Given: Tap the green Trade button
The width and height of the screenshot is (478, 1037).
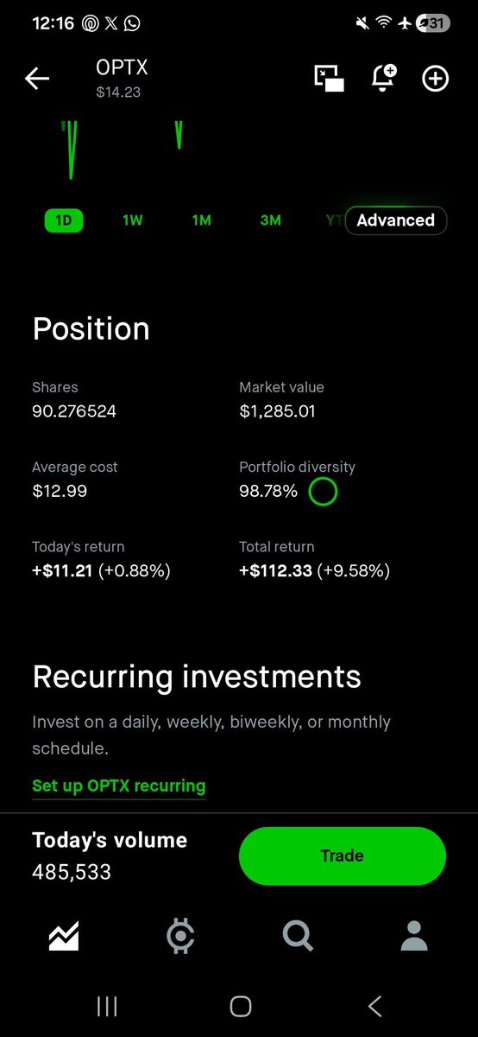Looking at the screenshot, I should coord(343,856).
